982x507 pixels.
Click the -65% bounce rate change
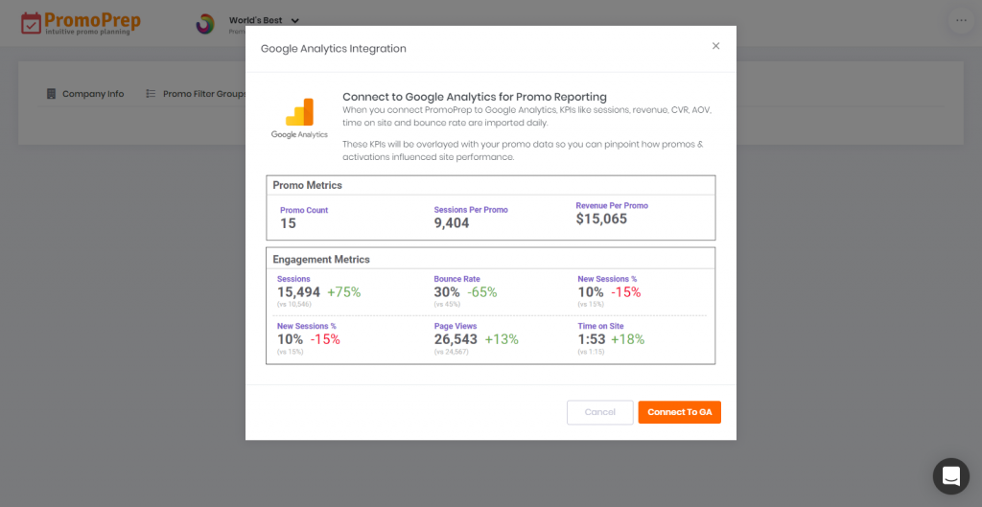click(482, 292)
